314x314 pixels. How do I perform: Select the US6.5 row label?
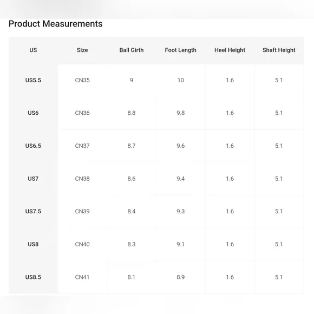[33, 146]
